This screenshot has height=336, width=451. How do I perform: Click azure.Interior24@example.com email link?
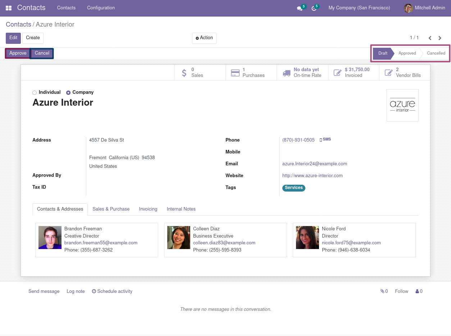pyautogui.click(x=315, y=164)
